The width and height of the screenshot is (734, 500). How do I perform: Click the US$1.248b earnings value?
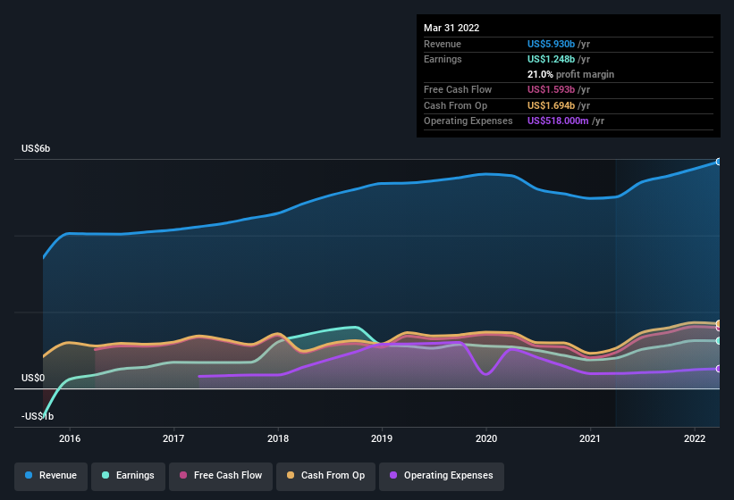pyautogui.click(x=551, y=59)
